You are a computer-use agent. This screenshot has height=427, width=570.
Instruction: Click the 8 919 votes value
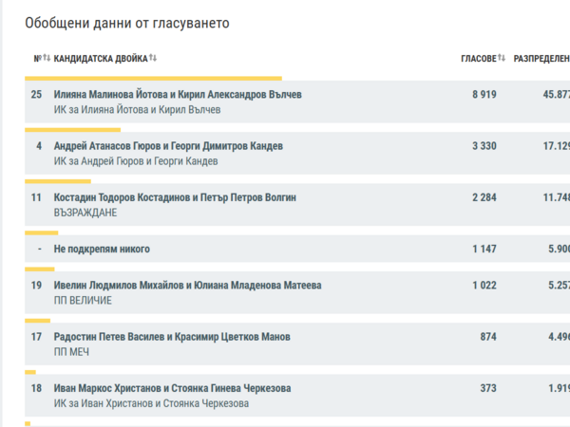484,94
